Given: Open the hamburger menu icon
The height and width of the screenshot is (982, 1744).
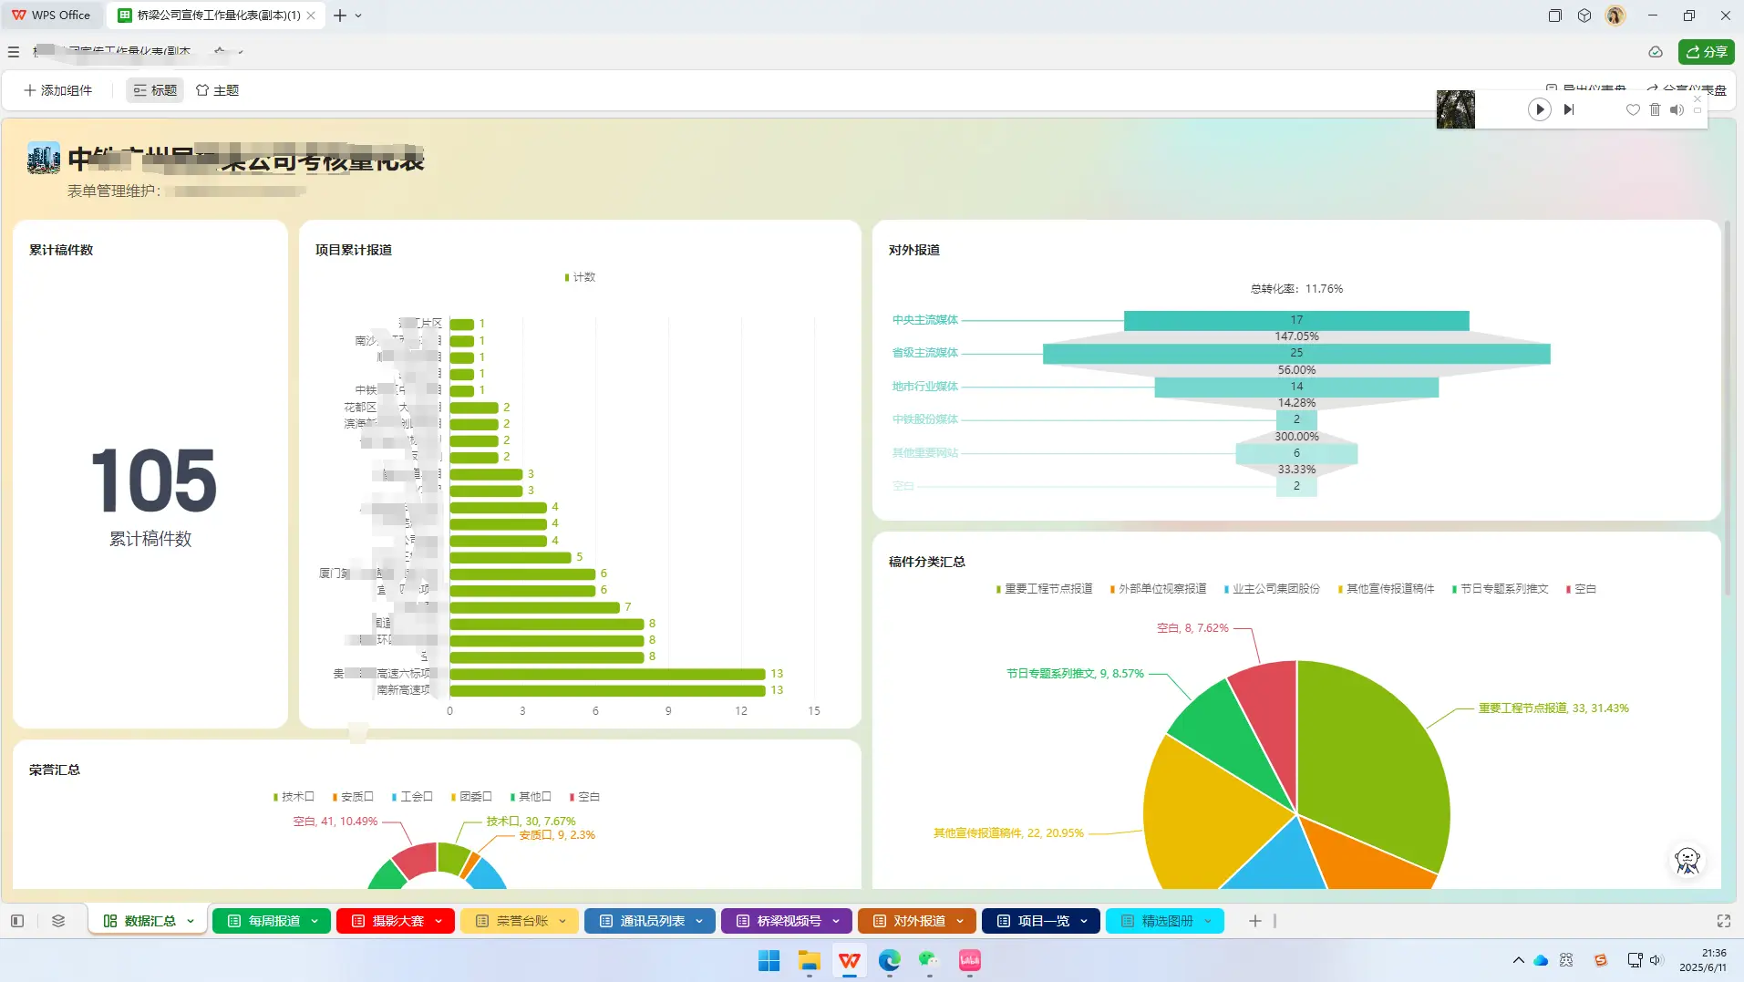Looking at the screenshot, I should [x=14, y=52].
